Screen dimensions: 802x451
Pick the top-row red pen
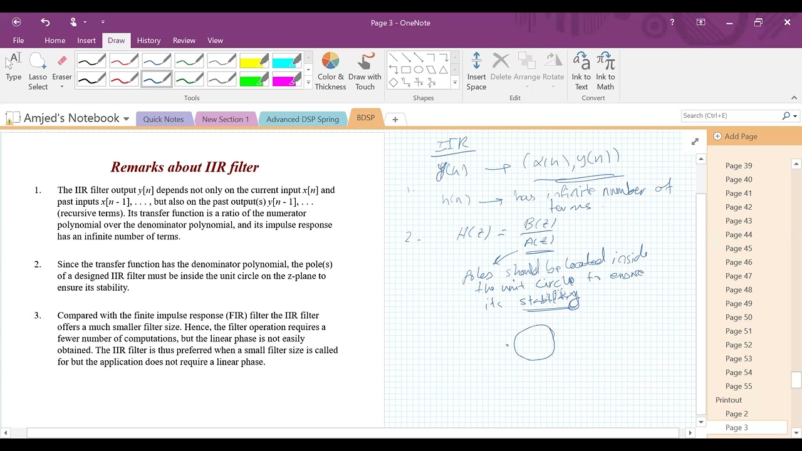pos(124,60)
